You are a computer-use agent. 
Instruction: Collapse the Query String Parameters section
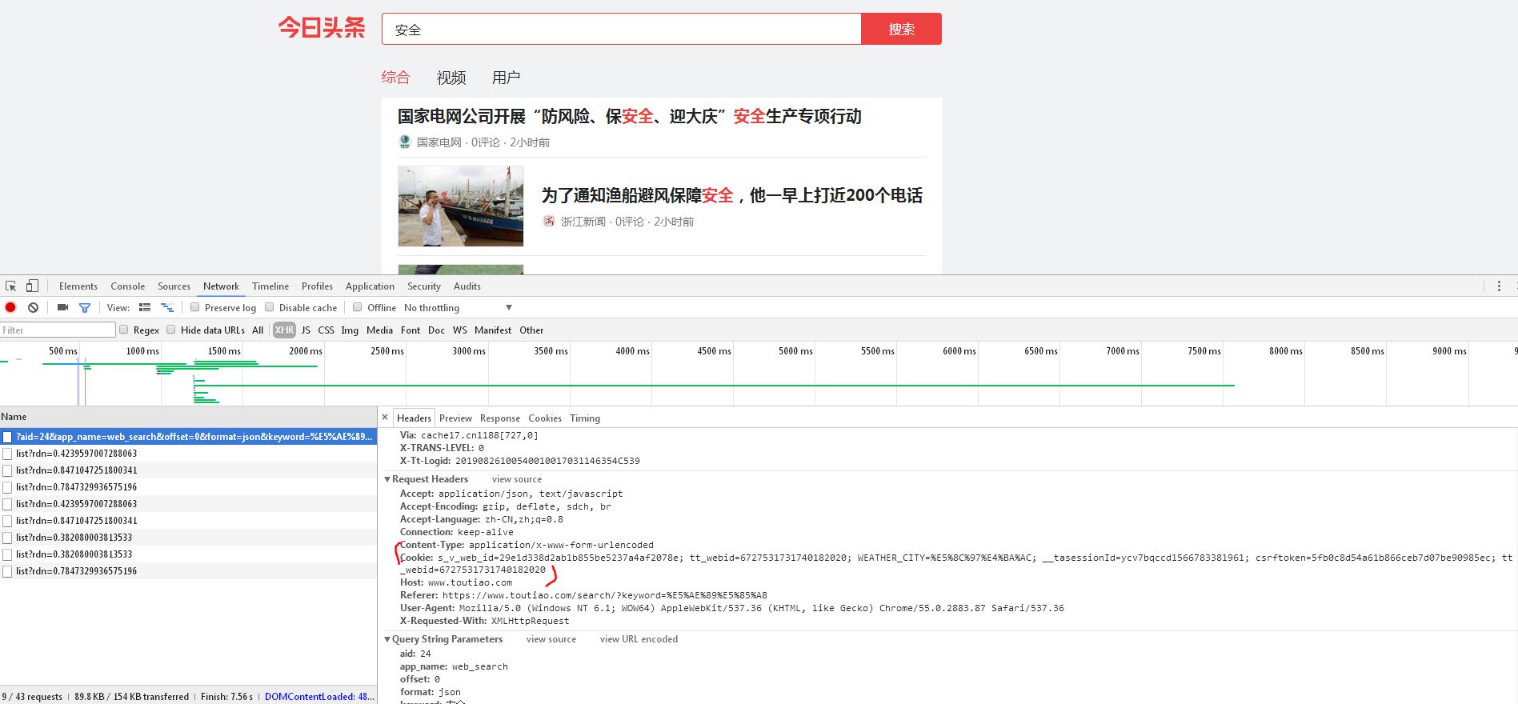(x=387, y=639)
